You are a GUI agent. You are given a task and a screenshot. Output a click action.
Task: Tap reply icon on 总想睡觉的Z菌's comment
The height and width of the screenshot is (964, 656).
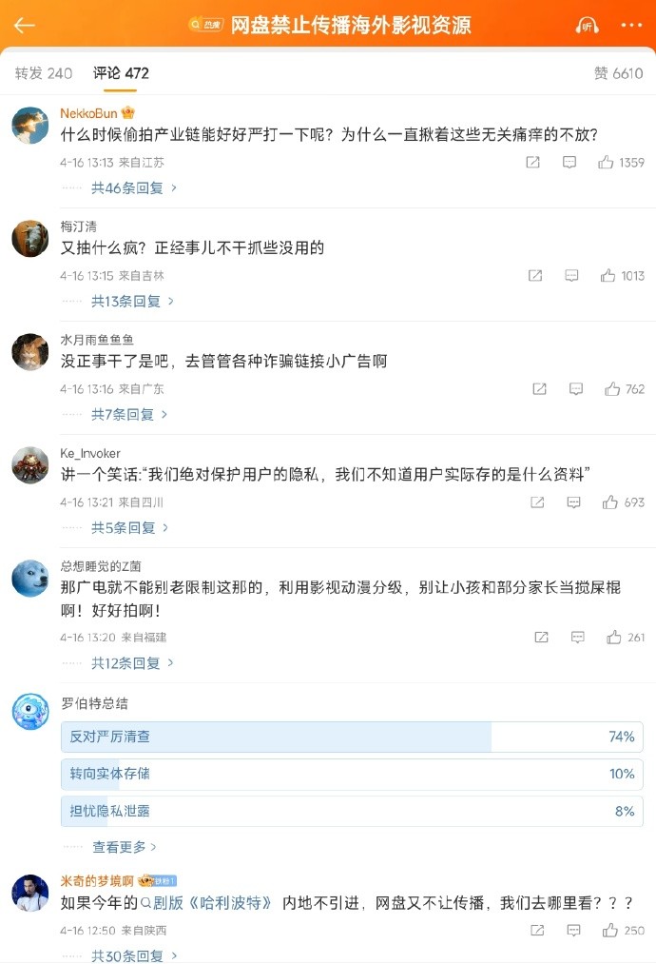click(x=577, y=638)
